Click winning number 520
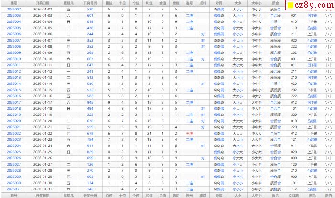Viewport: 335px width, 198px height. tap(90, 10)
